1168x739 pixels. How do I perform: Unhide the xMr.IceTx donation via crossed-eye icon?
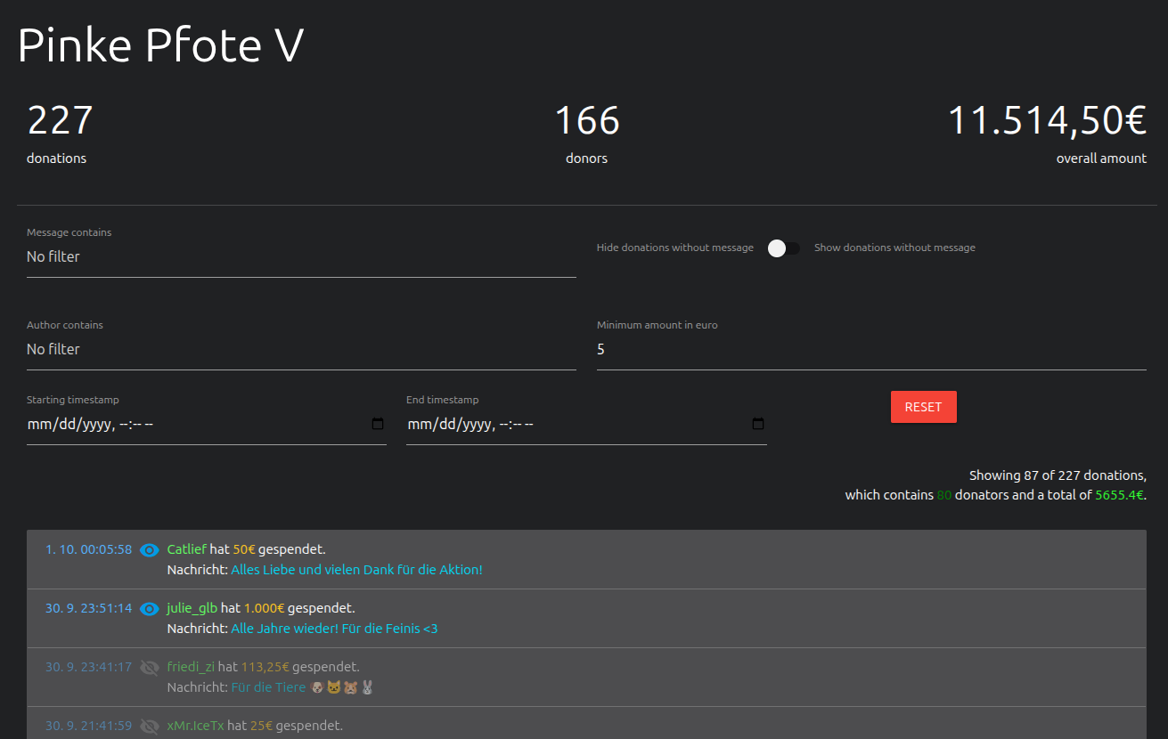(x=150, y=726)
